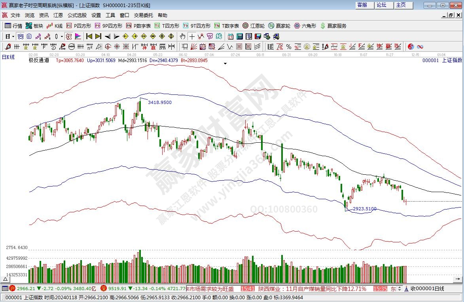This screenshot has width=464, height=302.
Task: Open the 陕西煤业 news headline in ticker
Action: point(312,289)
